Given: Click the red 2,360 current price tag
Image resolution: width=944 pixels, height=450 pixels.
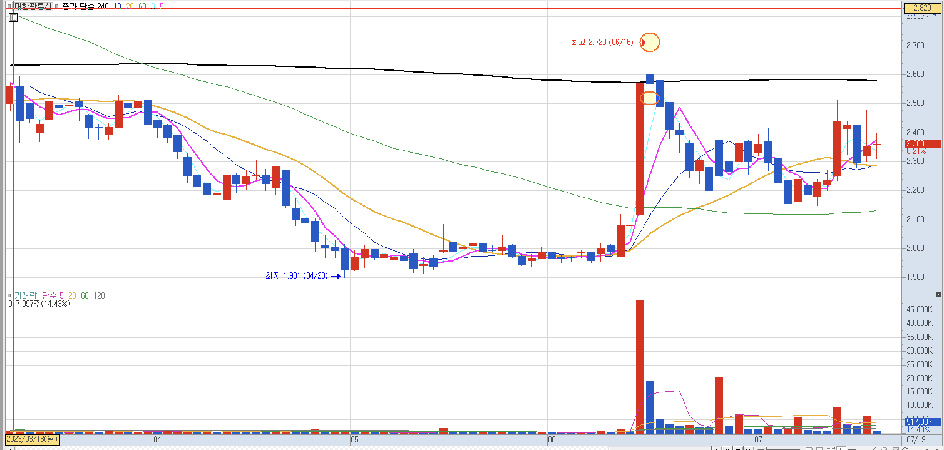Looking at the screenshot, I should [922, 143].
